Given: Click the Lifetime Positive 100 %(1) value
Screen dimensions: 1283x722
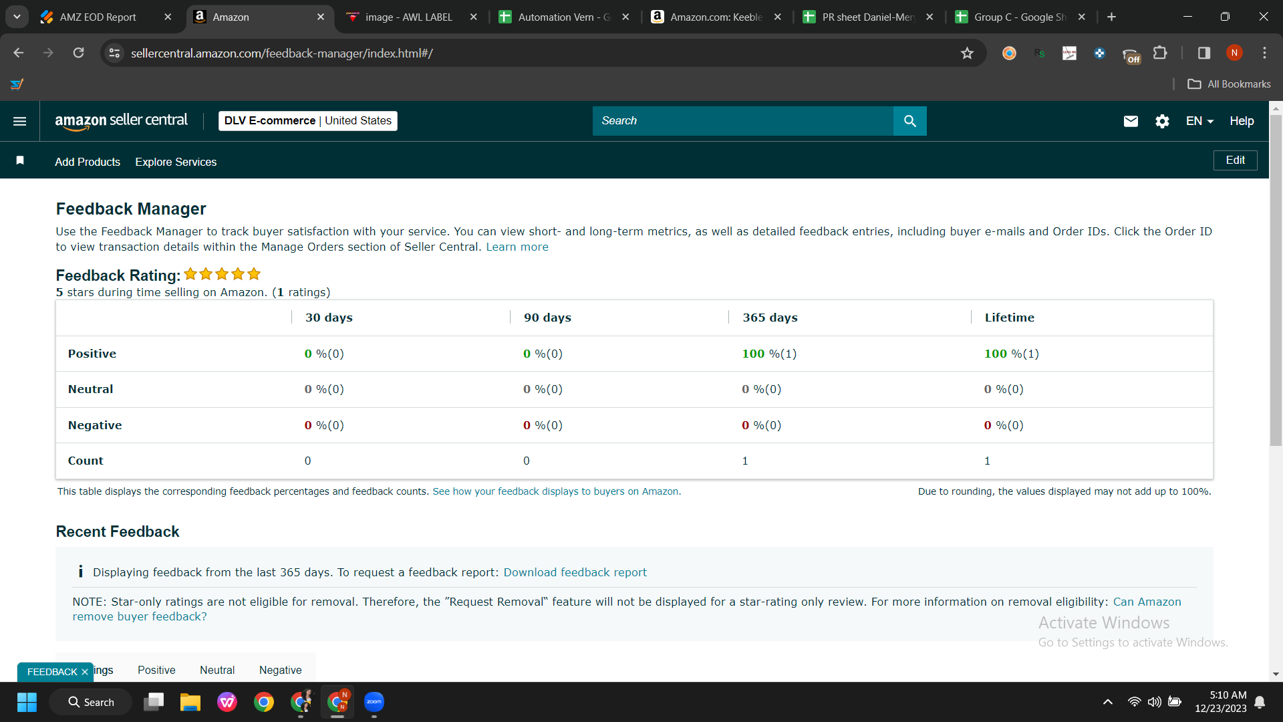Looking at the screenshot, I should click(1011, 354).
